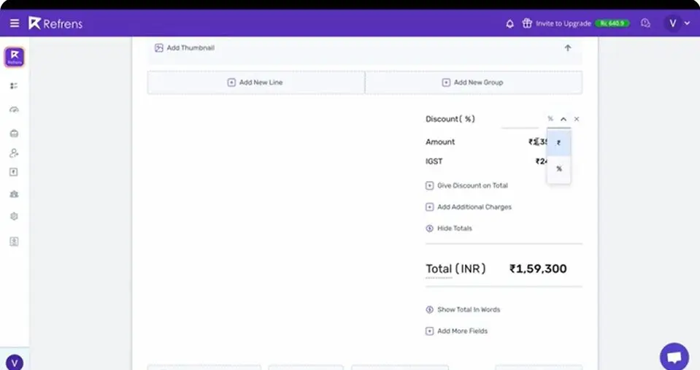Image resolution: width=700 pixels, height=370 pixels.
Task: Open the add-client person sidebar icon
Action: pos(14,153)
